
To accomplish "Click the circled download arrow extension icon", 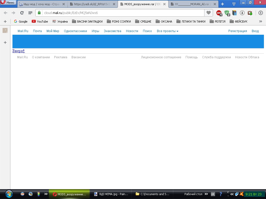I will point(242,13).
